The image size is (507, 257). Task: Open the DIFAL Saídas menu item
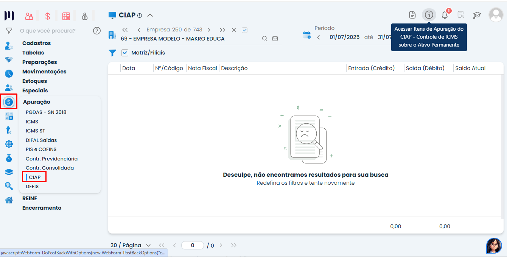[x=41, y=140]
